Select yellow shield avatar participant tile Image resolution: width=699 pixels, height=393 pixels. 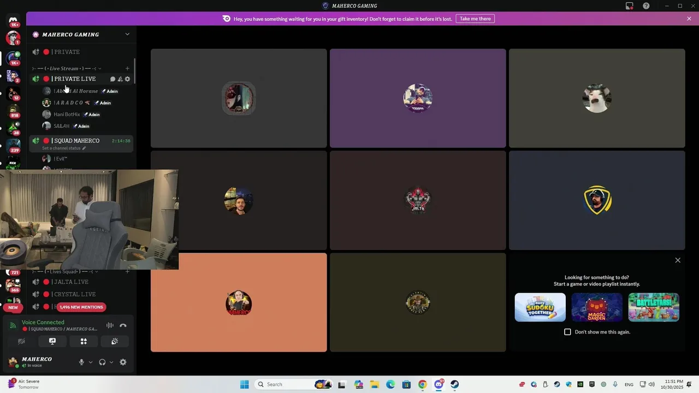click(597, 200)
